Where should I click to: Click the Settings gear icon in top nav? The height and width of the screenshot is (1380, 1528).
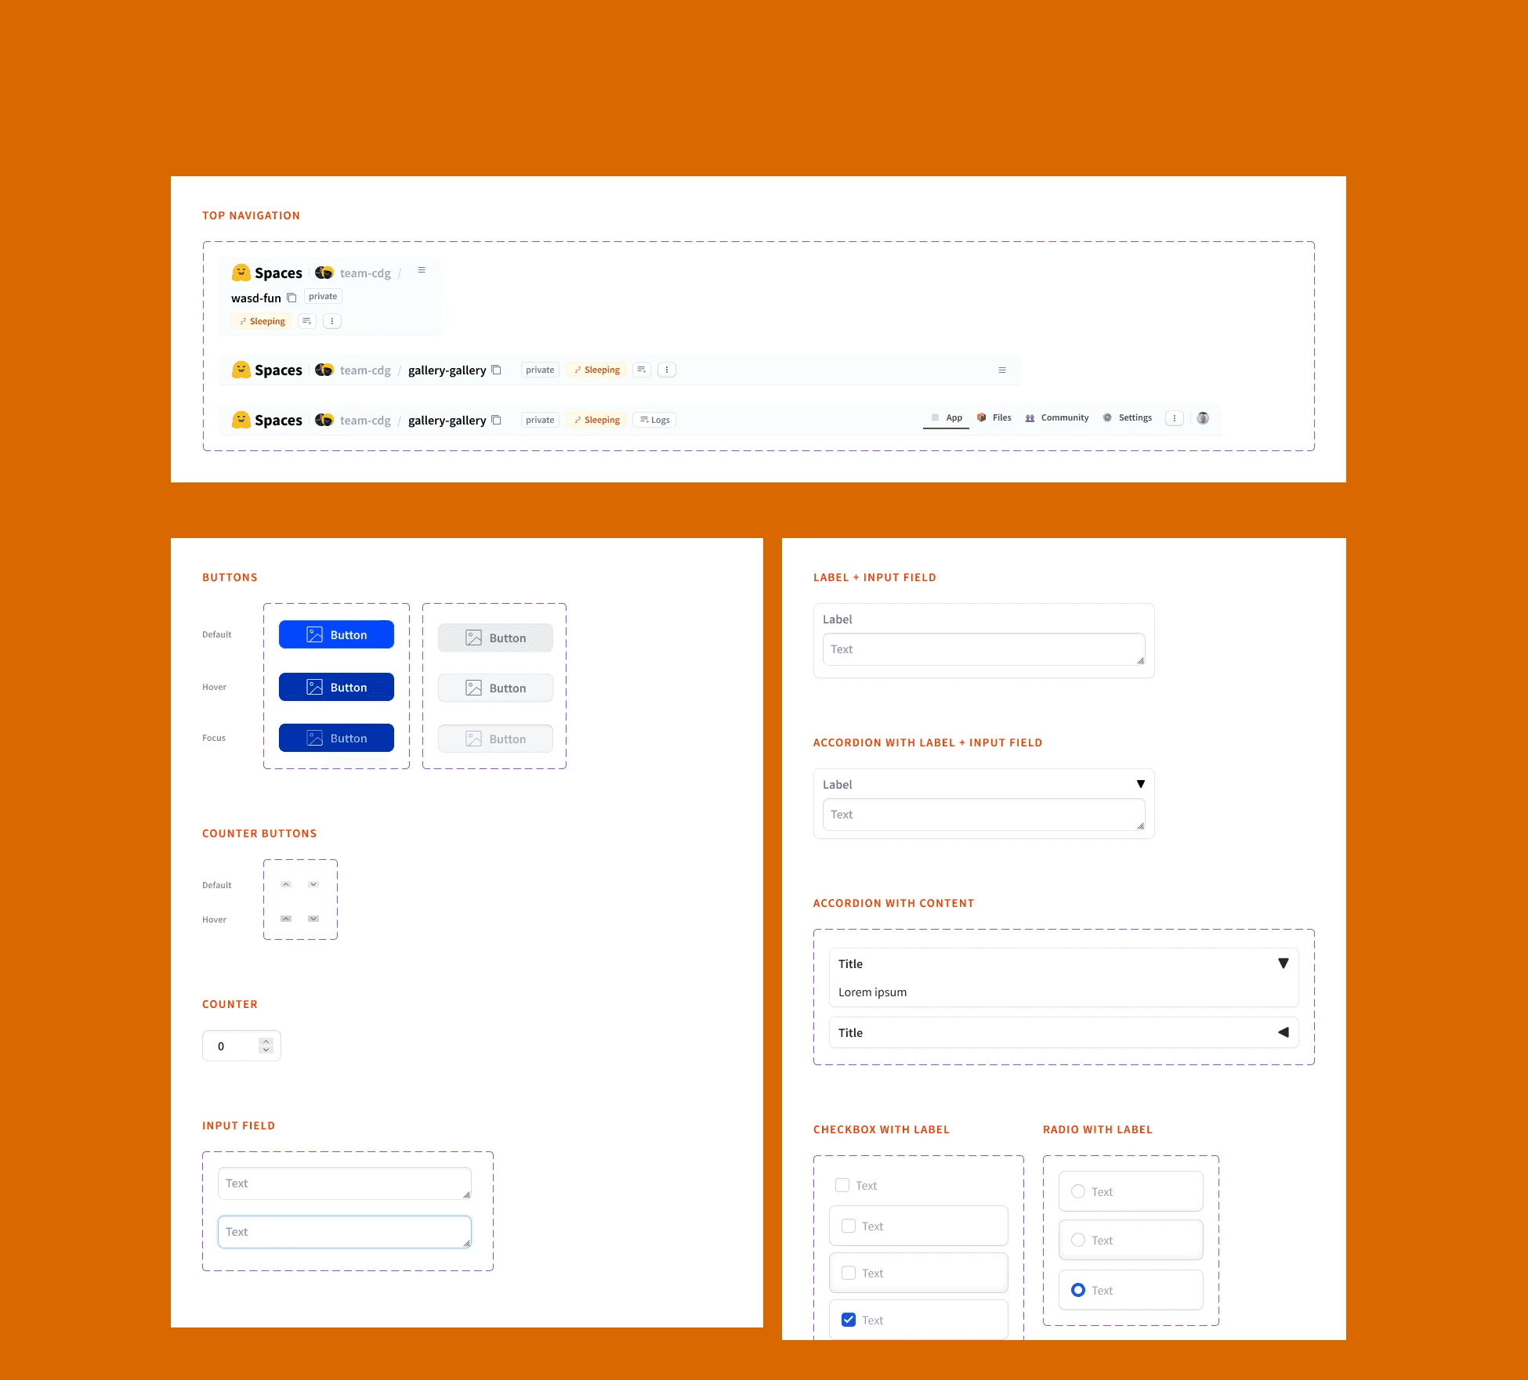(x=1106, y=418)
